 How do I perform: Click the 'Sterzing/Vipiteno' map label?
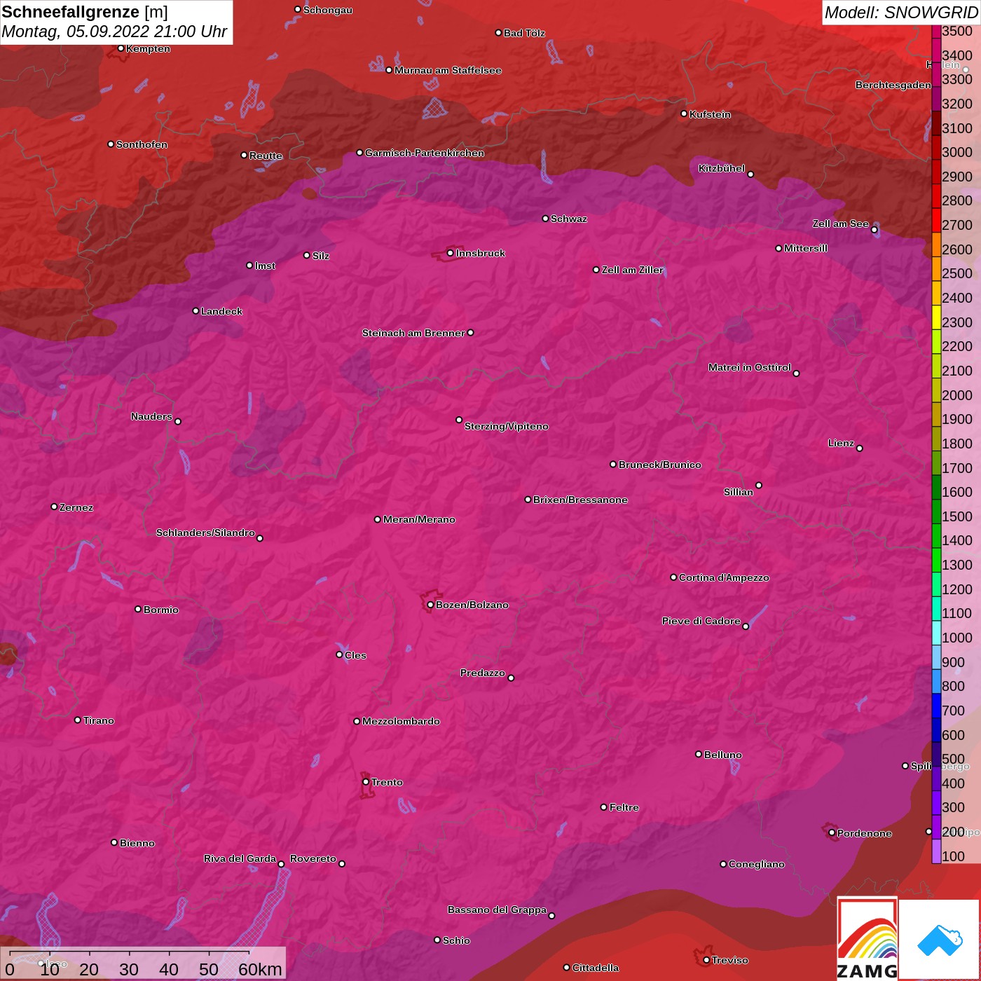507,426
